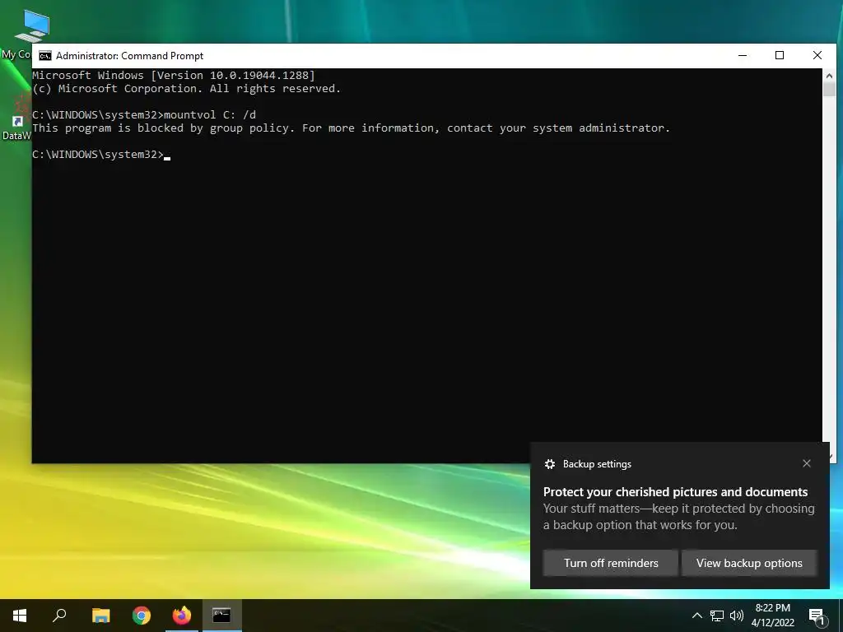Open Google Chrome from taskbar
843x632 pixels.
pos(142,616)
